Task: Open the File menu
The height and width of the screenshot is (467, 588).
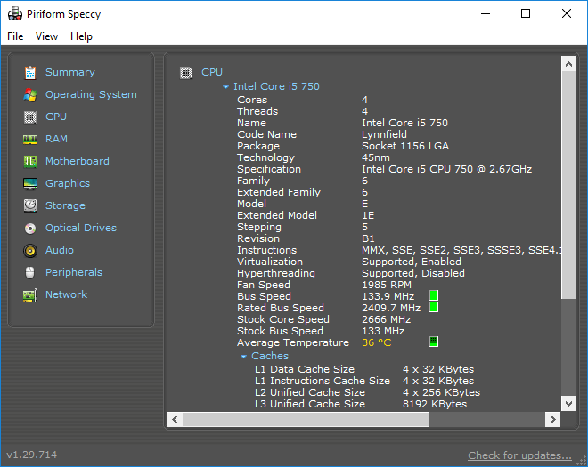Action: 15,36
